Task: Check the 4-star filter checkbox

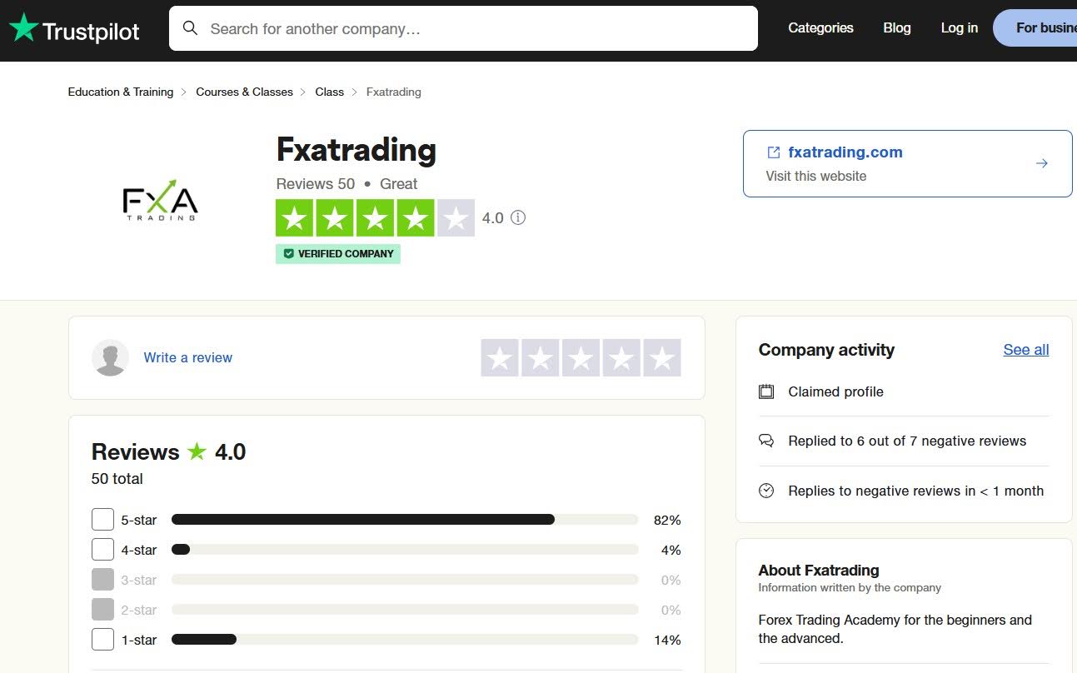Action: [x=102, y=550]
